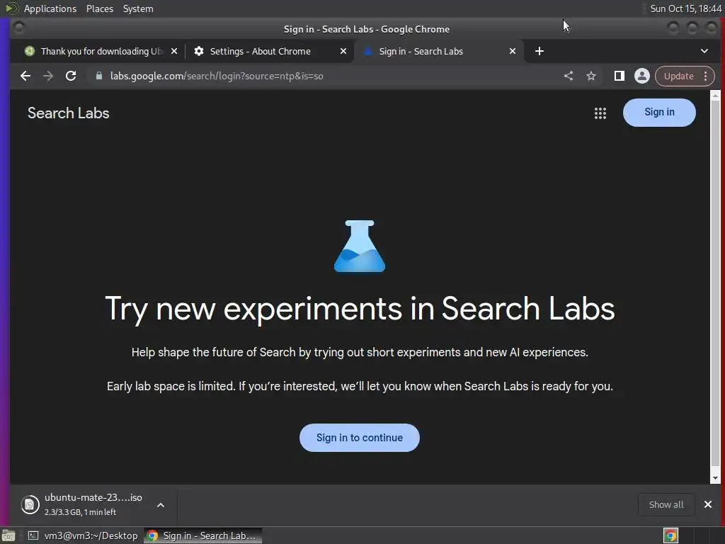The height and width of the screenshot is (544, 725).
Task: Open the Places menu
Action: [99, 8]
